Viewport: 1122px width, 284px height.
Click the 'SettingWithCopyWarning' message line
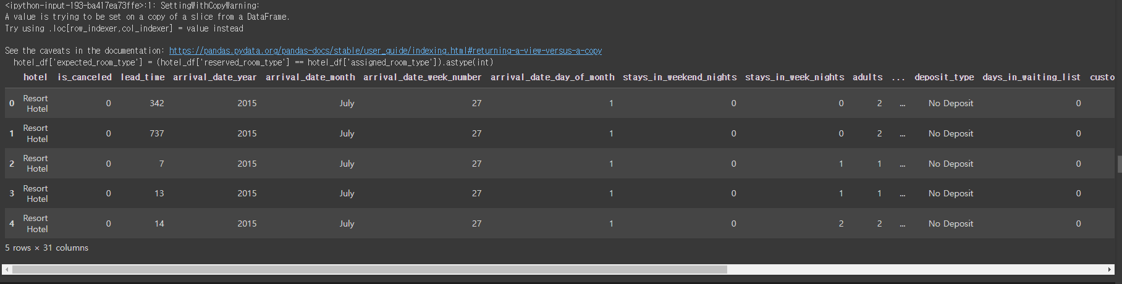(132, 6)
